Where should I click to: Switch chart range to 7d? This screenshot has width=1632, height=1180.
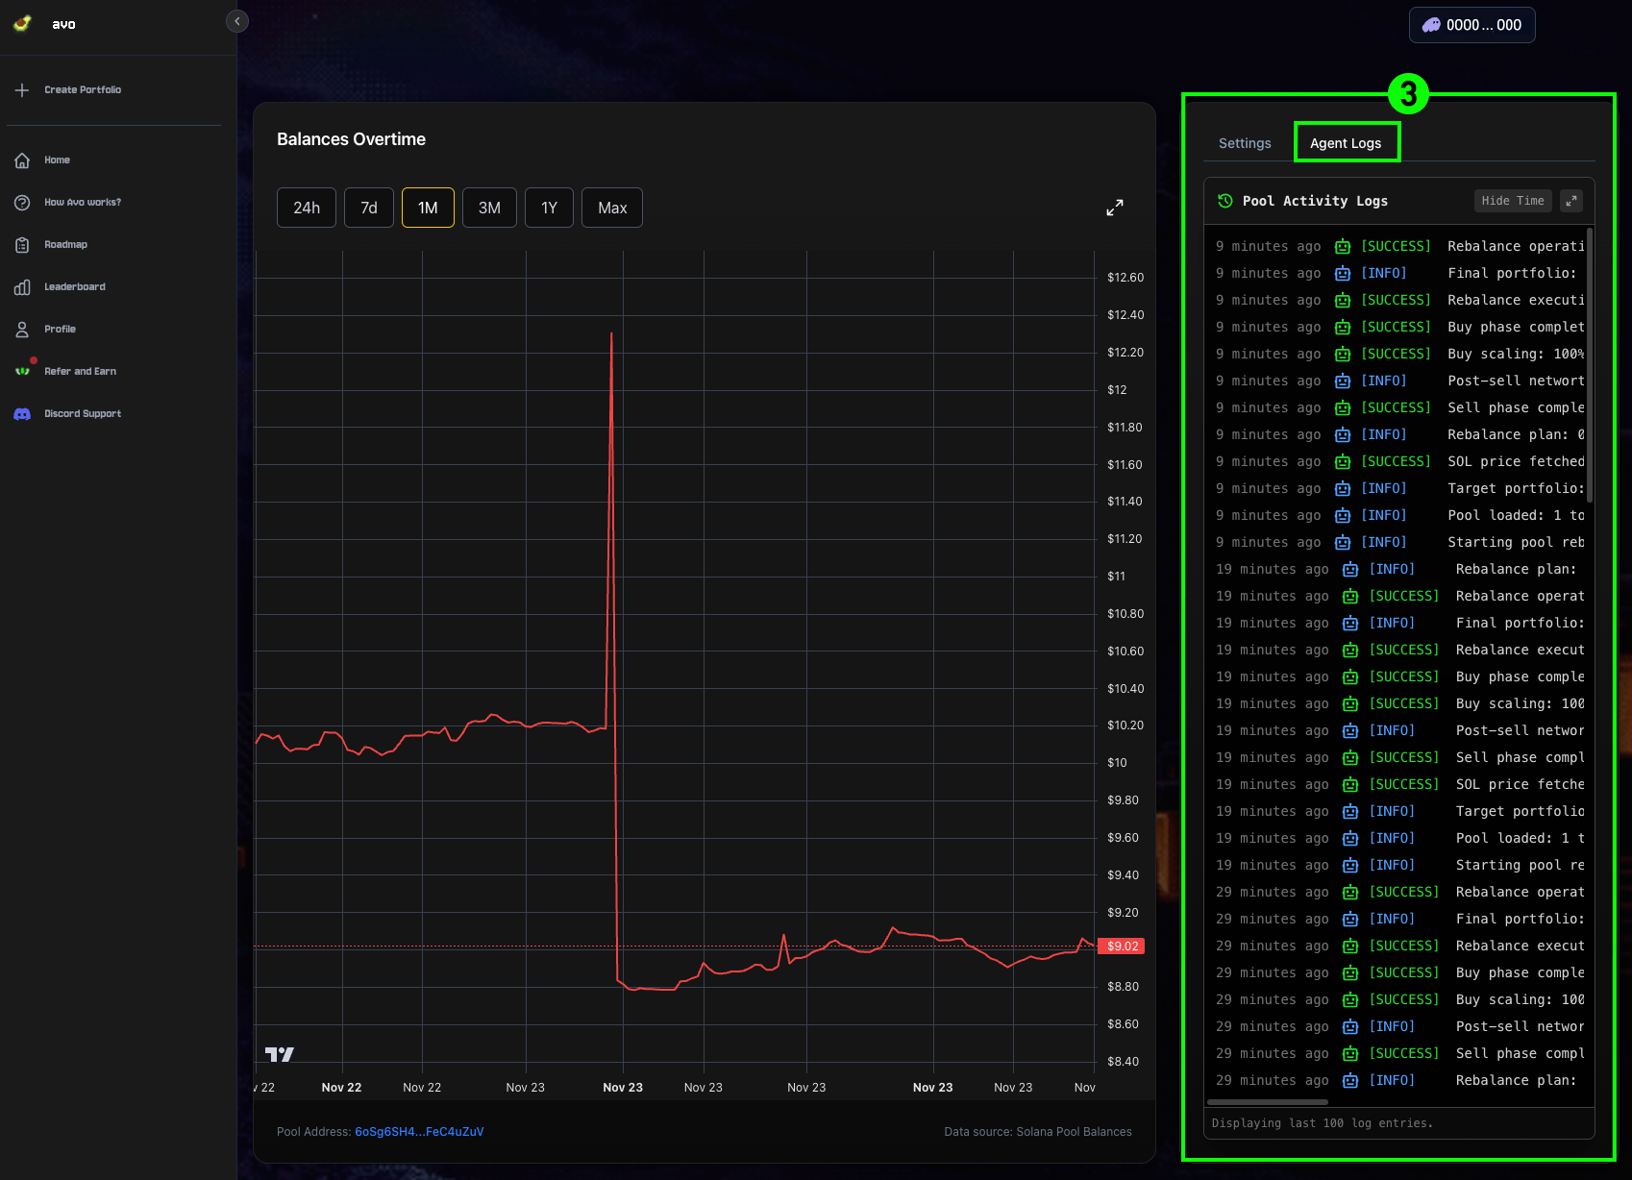click(369, 208)
